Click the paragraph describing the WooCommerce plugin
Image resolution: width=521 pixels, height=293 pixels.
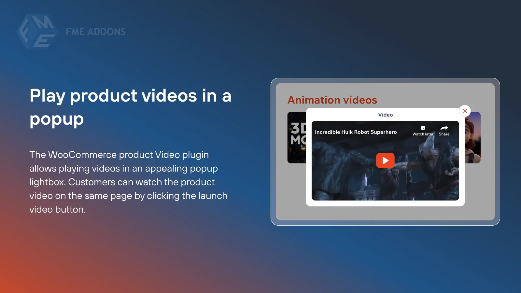click(x=128, y=182)
